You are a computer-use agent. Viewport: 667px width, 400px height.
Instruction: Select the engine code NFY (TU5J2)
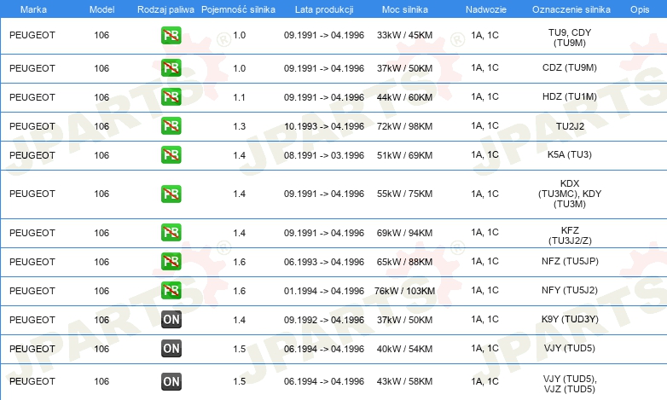pyautogui.click(x=570, y=290)
